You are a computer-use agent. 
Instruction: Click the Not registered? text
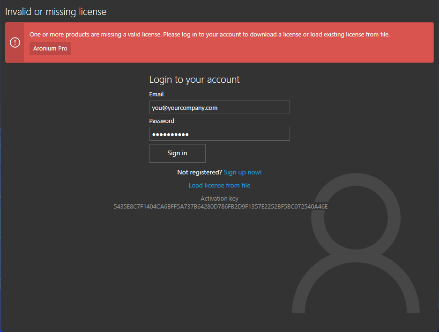199,172
